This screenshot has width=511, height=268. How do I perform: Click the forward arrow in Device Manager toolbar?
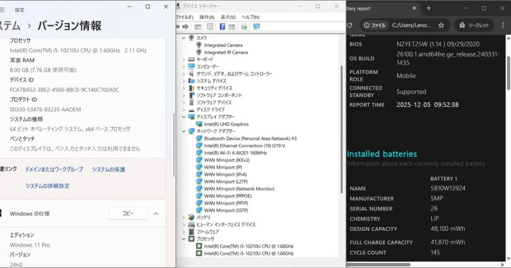pyautogui.click(x=185, y=27)
